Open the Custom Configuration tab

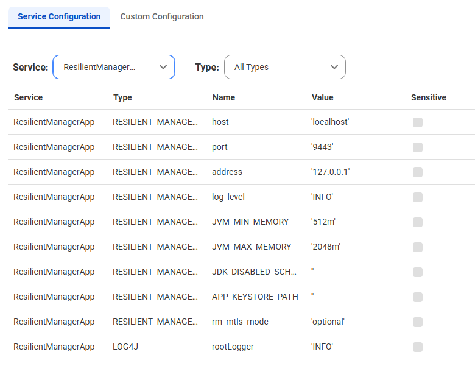(162, 16)
